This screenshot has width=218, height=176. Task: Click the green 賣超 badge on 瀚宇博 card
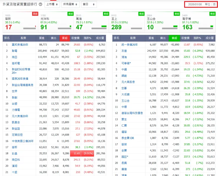tap(212, 14)
